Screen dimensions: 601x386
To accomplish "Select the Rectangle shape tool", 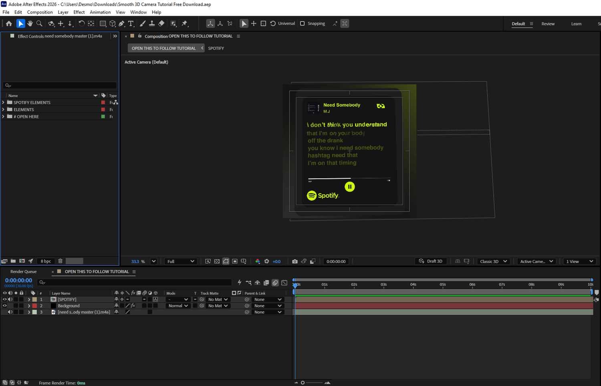I will tap(103, 24).
